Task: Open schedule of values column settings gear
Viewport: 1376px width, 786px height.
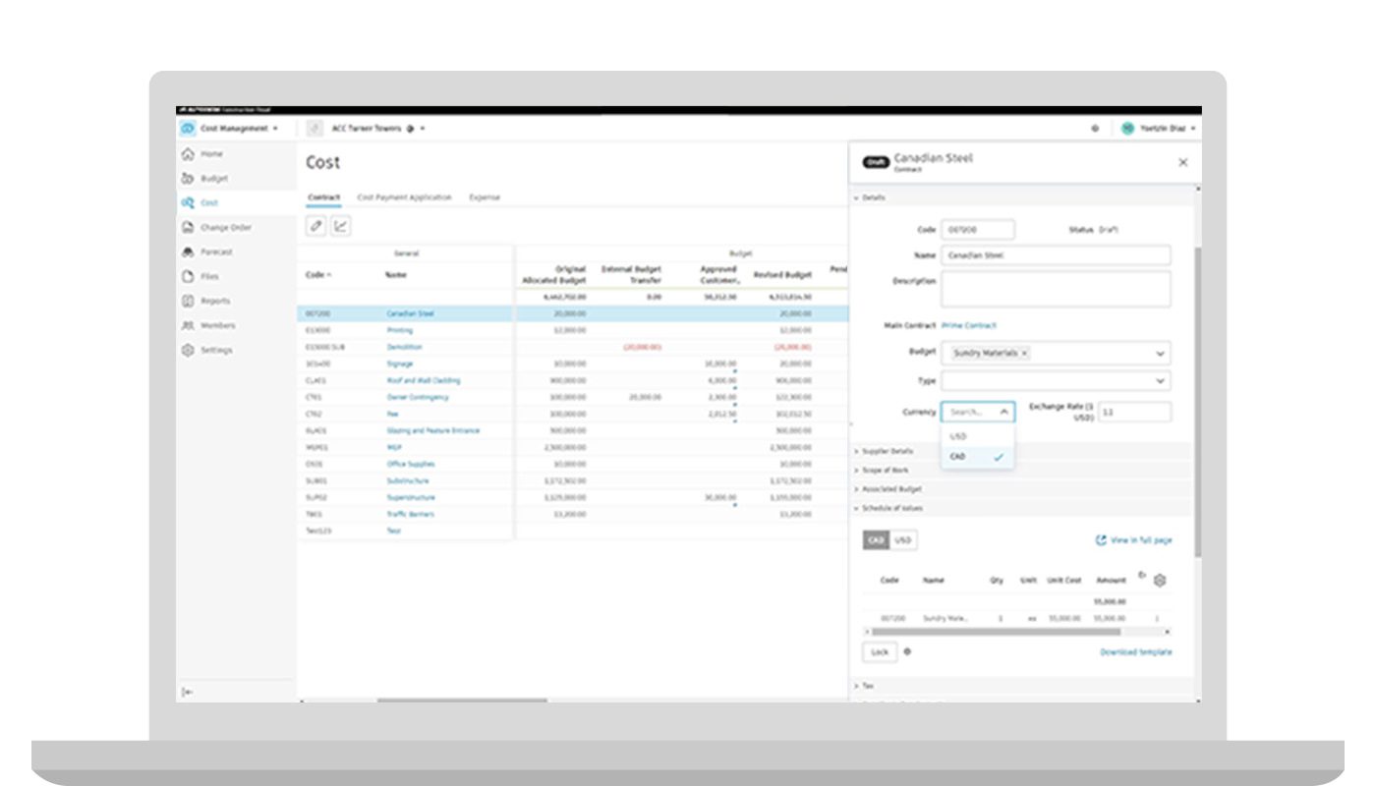Action: (x=1159, y=581)
